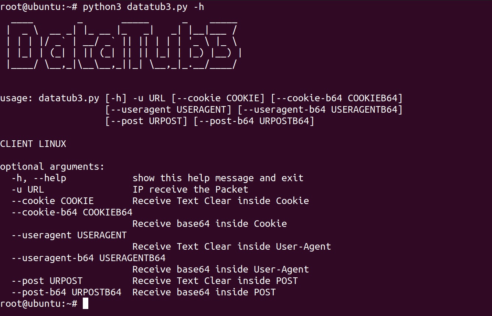The width and height of the screenshot is (492, 316).
Task: Click 'Receive Text Clear inside Cookie' description
Action: [x=221, y=201]
